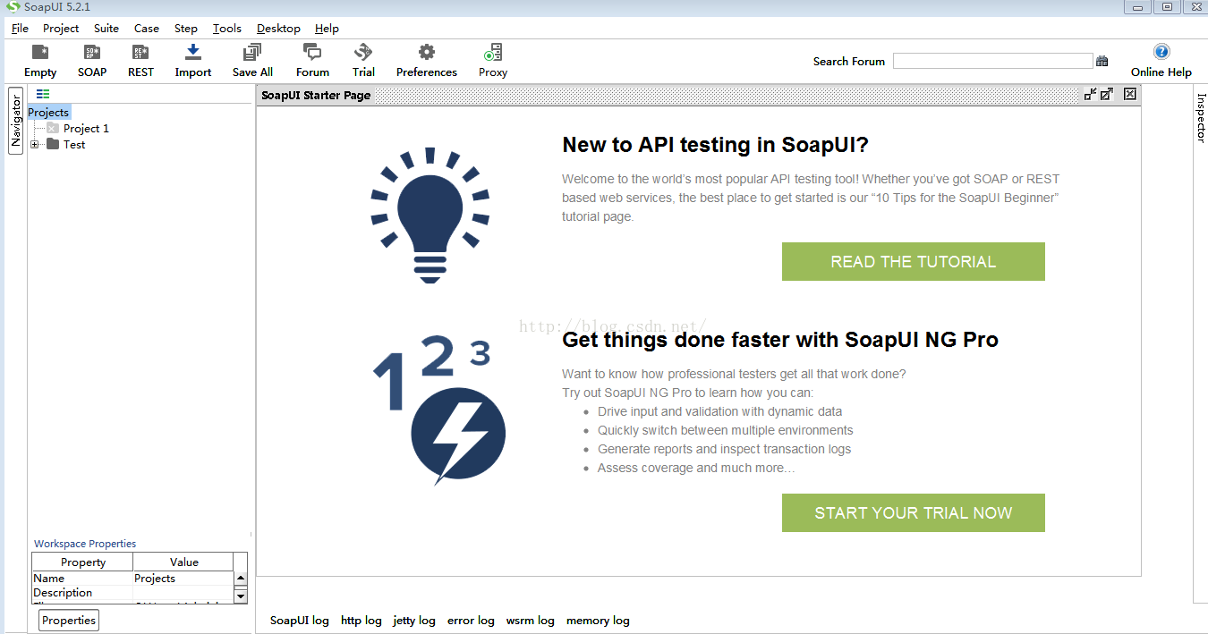This screenshot has height=634, width=1208.
Task: Click START YOUR TRIAL NOW button
Action: [x=914, y=512]
